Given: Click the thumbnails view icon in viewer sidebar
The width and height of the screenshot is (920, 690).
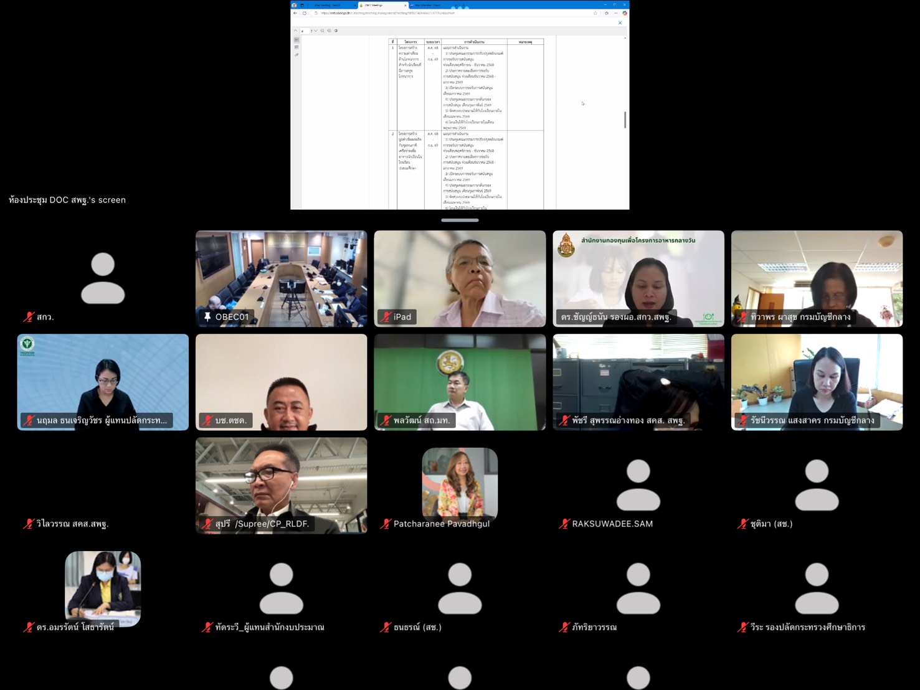Looking at the screenshot, I should tap(296, 40).
